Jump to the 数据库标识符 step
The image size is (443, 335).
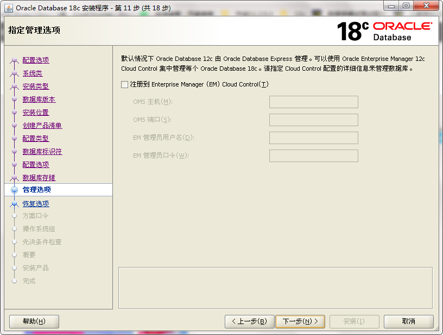pos(42,152)
